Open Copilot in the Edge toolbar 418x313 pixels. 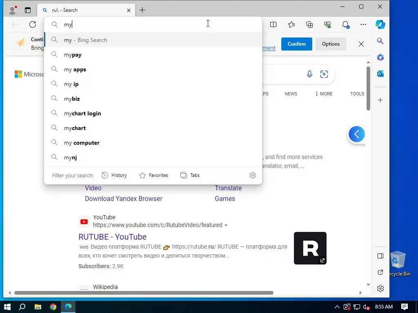[380, 24]
